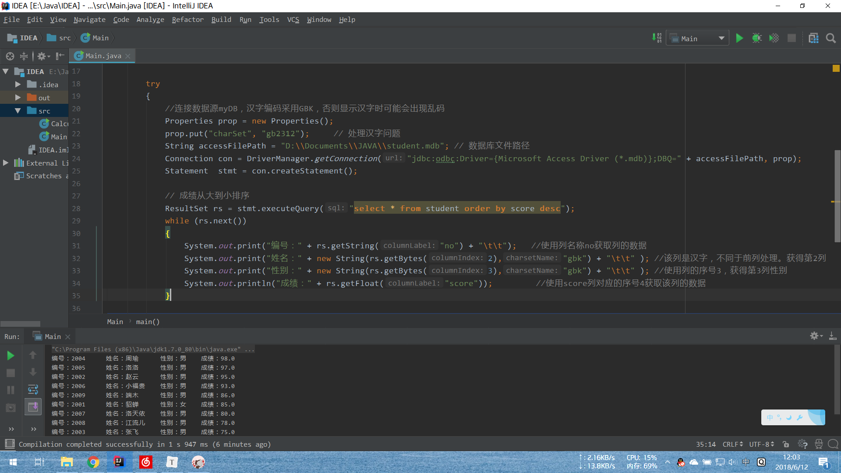Collapse all in the project panel

(x=24, y=56)
